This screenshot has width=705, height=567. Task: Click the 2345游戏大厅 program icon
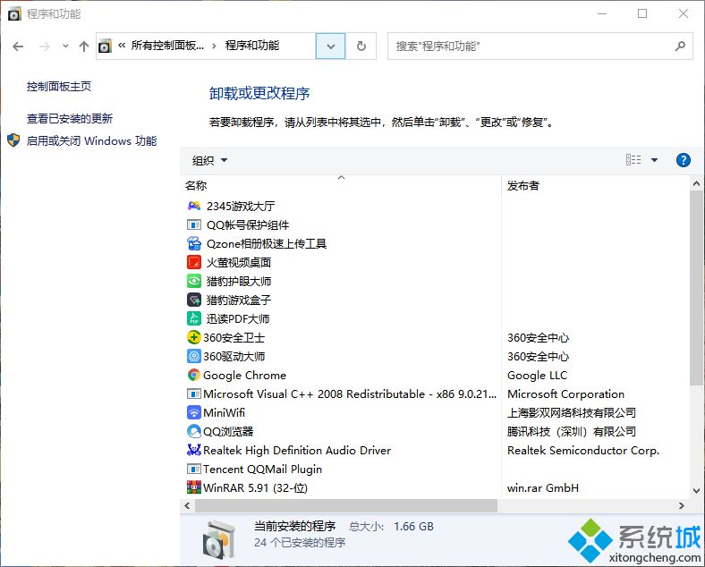(194, 206)
